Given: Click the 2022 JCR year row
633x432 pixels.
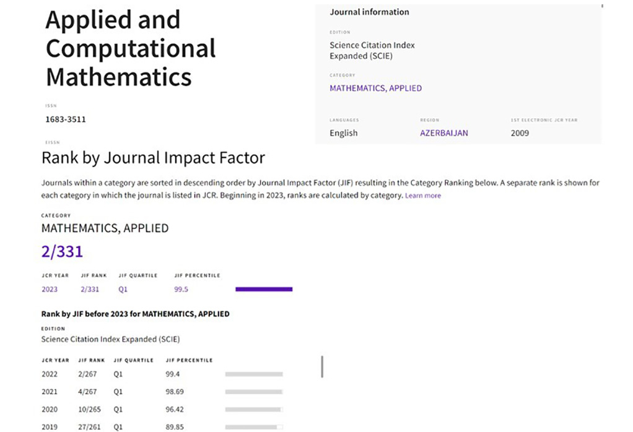Looking at the screenshot, I should [x=50, y=374].
